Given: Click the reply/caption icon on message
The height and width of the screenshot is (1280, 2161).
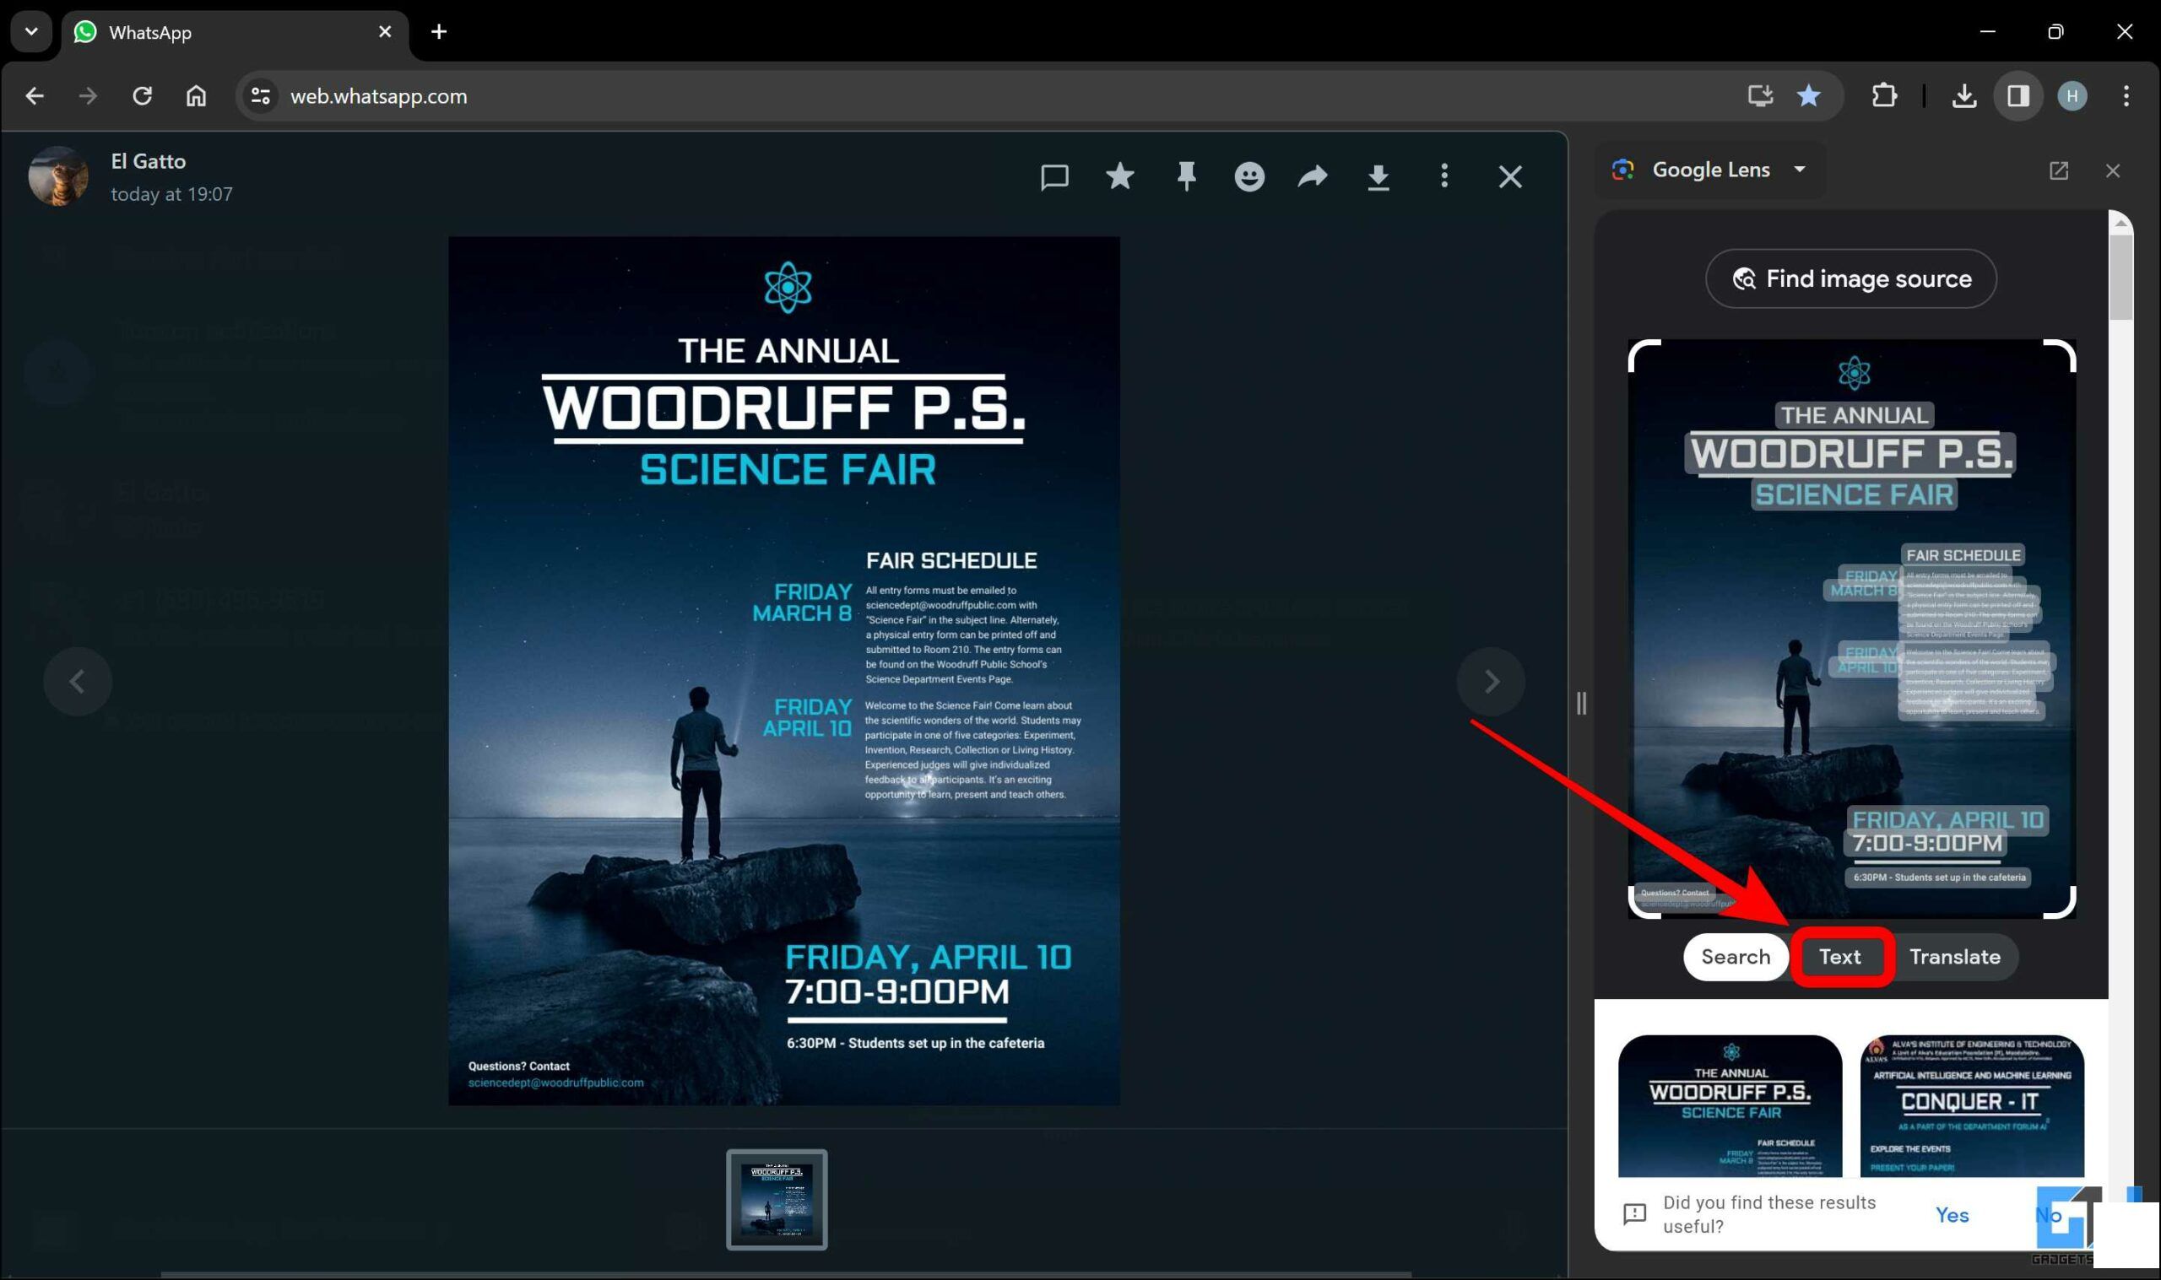Looking at the screenshot, I should pos(1054,176).
